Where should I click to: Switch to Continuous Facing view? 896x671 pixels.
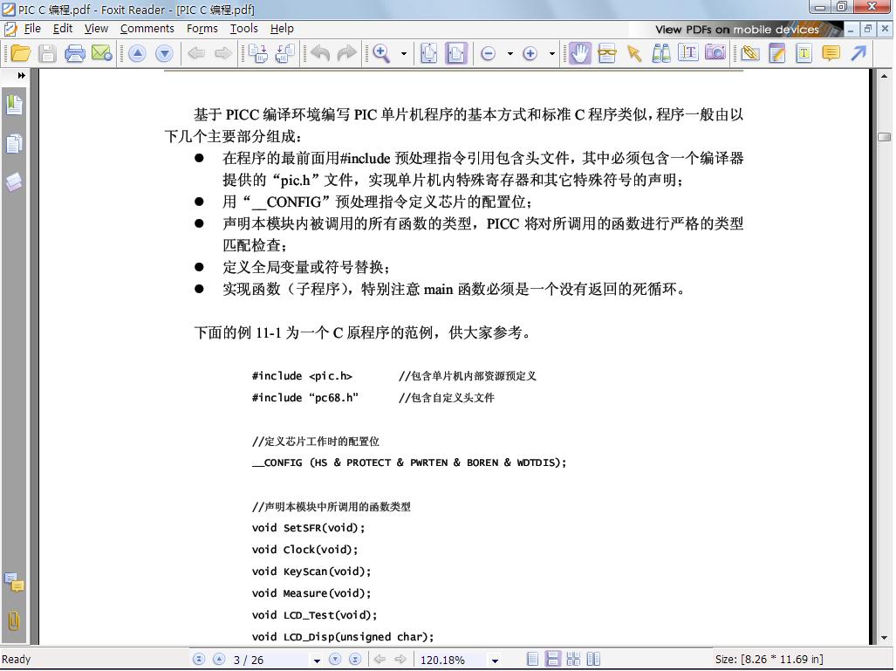click(x=573, y=659)
